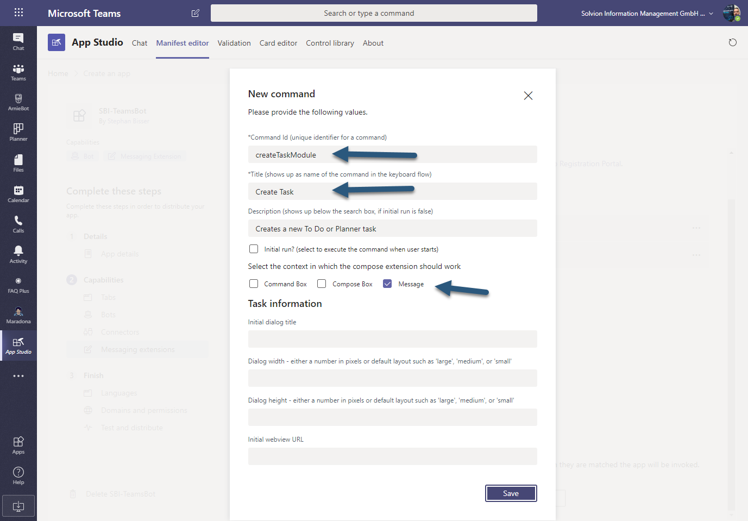Start a new chat compose icon
The width and height of the screenshot is (748, 521).
coord(196,13)
